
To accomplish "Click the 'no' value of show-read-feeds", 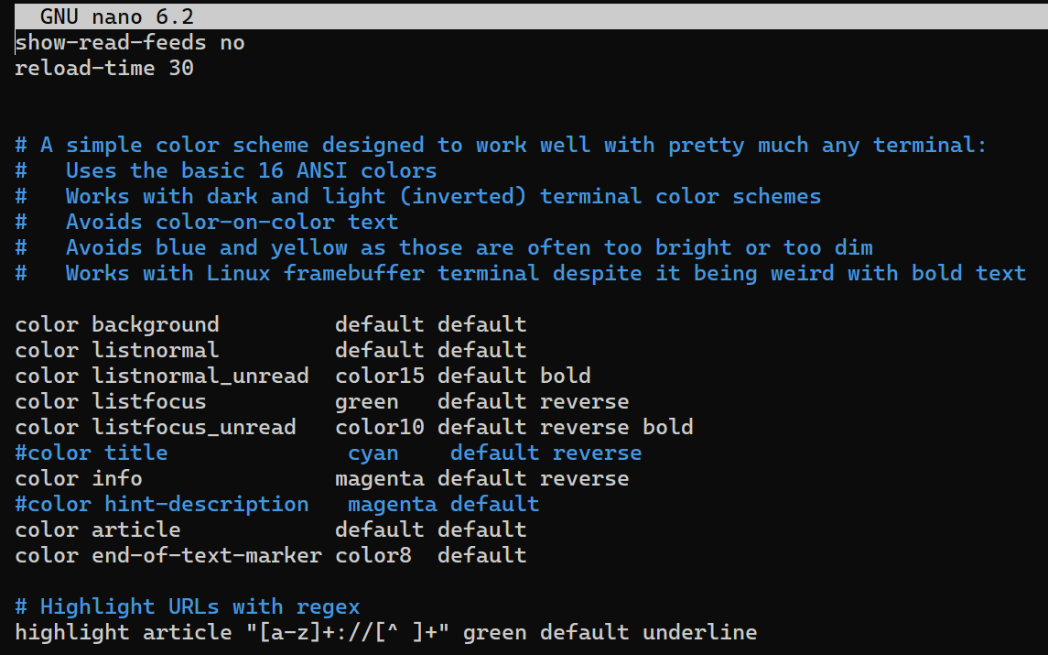I will tap(232, 42).
